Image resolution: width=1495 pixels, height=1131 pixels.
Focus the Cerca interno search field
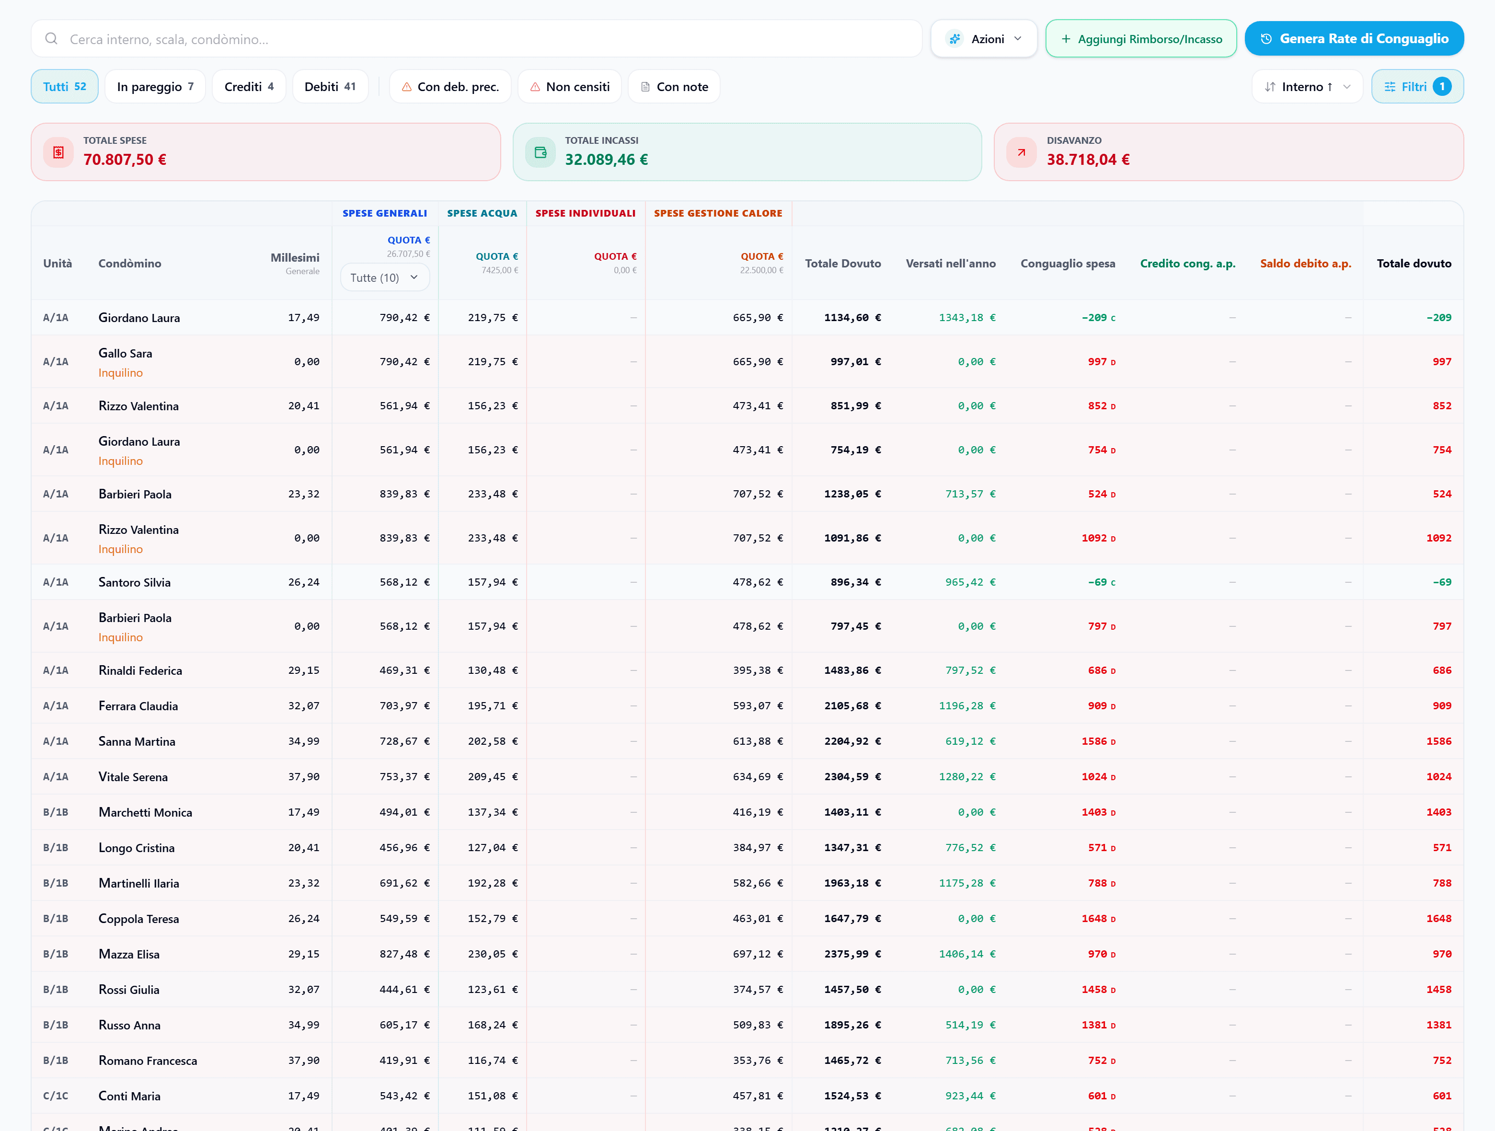pyautogui.click(x=476, y=38)
